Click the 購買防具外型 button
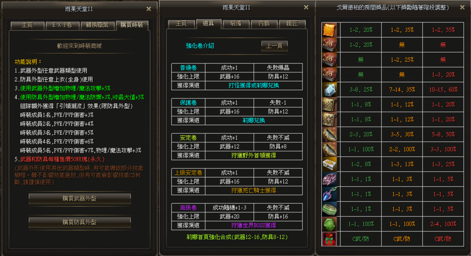The height and width of the screenshot is (256, 471). (79, 222)
